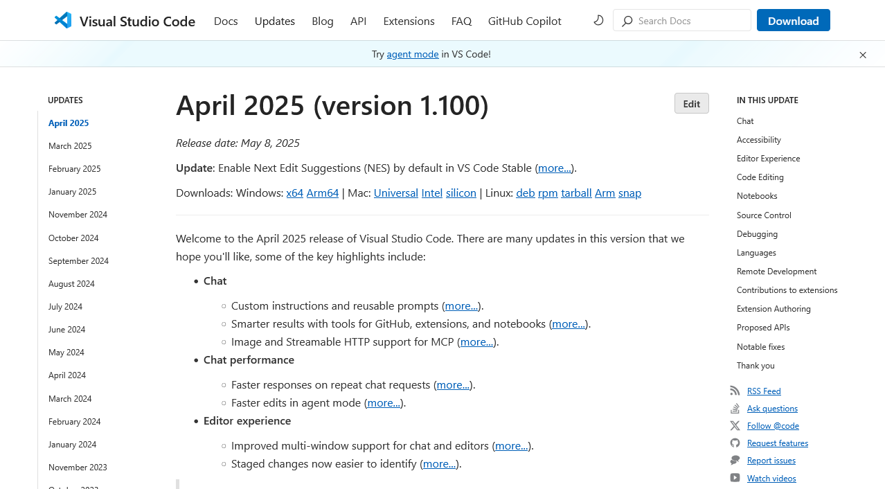Download the Linux snap package
Viewport: 885px width, 489px height.
click(x=629, y=193)
